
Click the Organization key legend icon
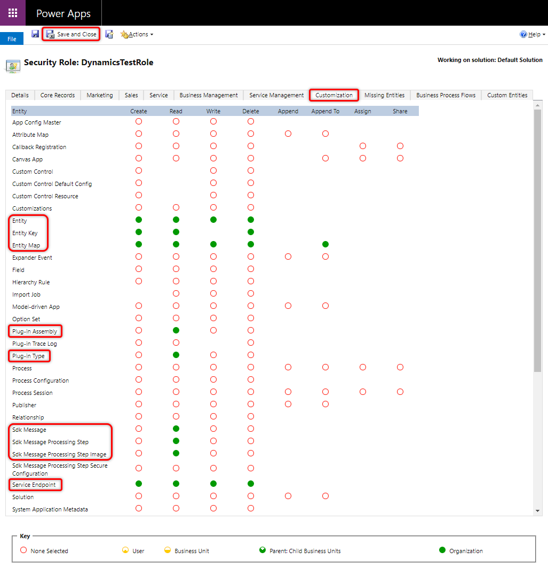[x=442, y=550]
